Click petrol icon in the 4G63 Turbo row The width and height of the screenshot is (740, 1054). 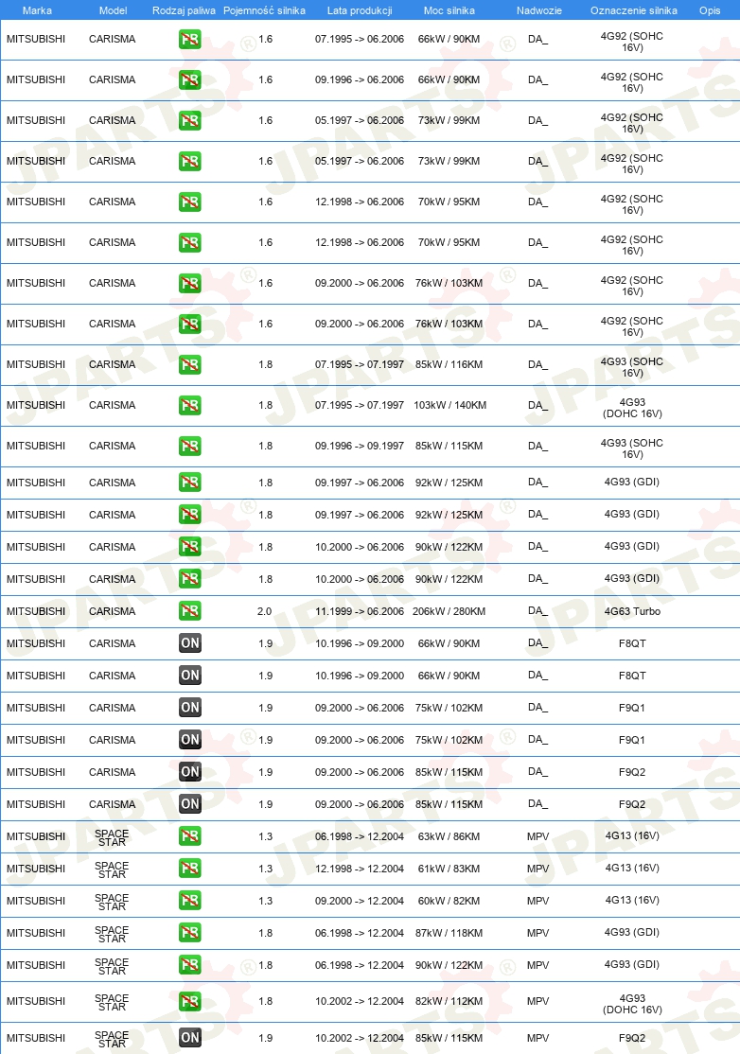[x=190, y=611]
